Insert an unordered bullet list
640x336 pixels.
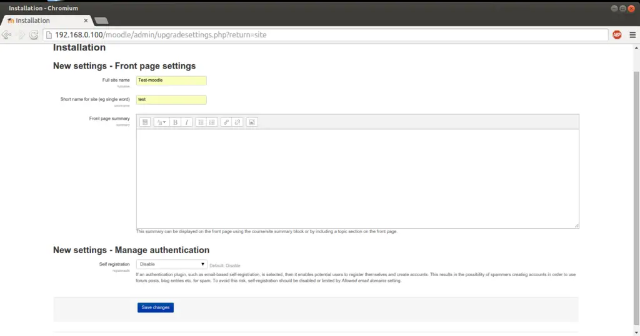[x=201, y=122]
